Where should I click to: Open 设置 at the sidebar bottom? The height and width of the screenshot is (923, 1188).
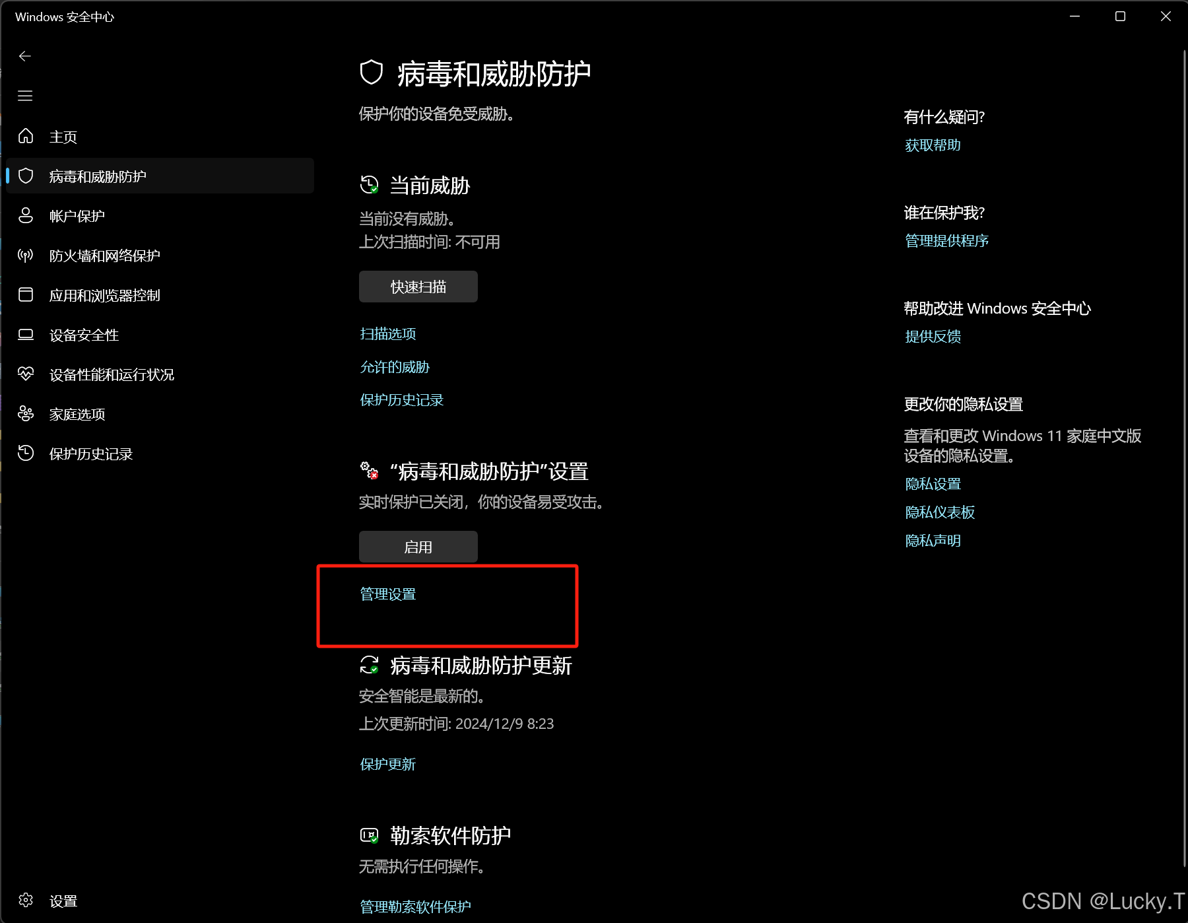click(x=159, y=901)
